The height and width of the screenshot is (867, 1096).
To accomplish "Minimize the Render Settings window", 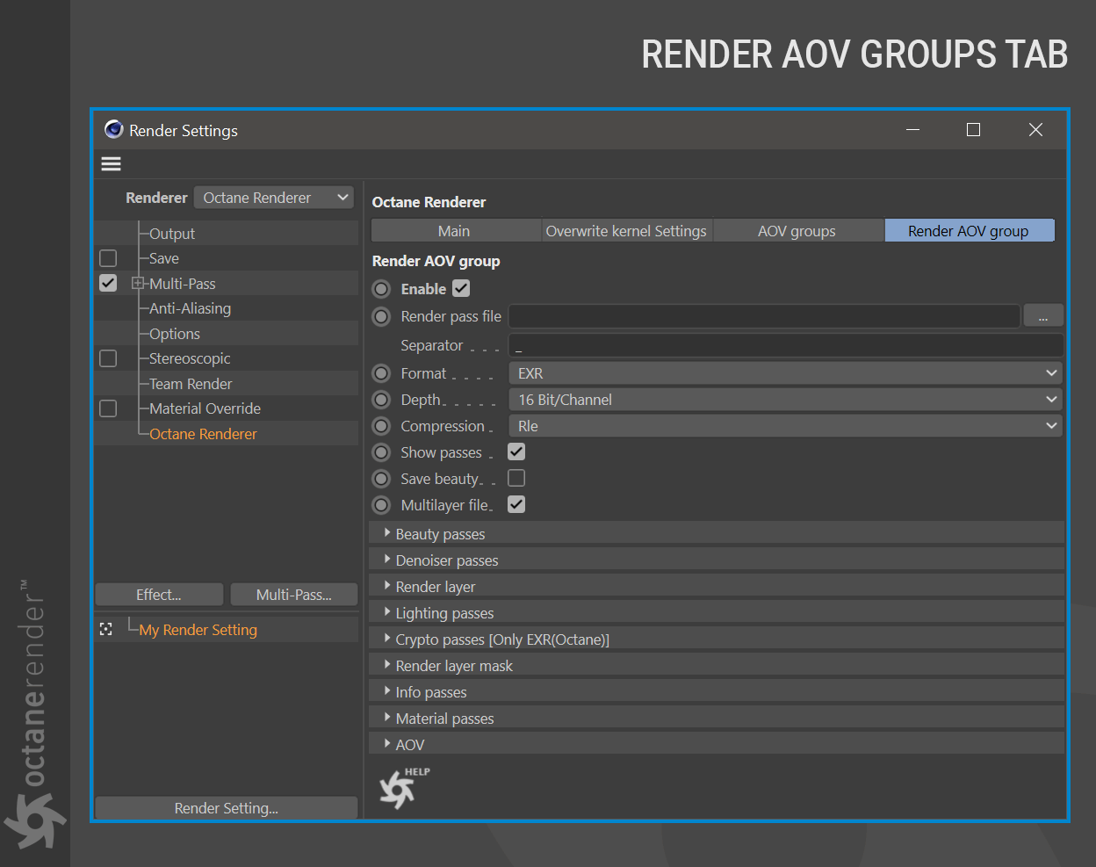I will (912, 130).
